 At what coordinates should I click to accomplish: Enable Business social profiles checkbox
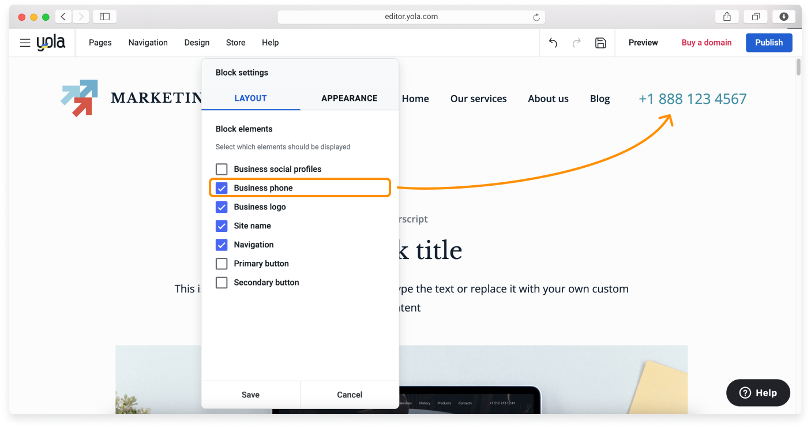221,169
